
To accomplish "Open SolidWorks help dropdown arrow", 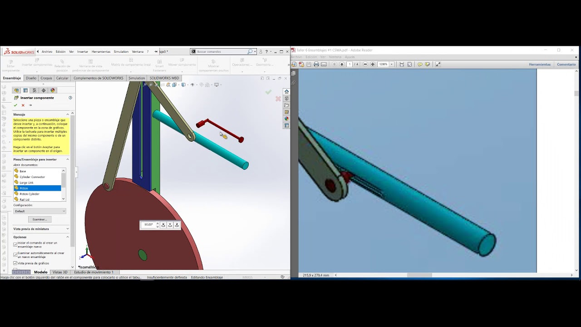I will coord(271,52).
